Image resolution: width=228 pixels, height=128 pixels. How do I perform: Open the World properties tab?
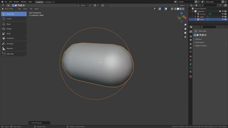tap(191, 52)
